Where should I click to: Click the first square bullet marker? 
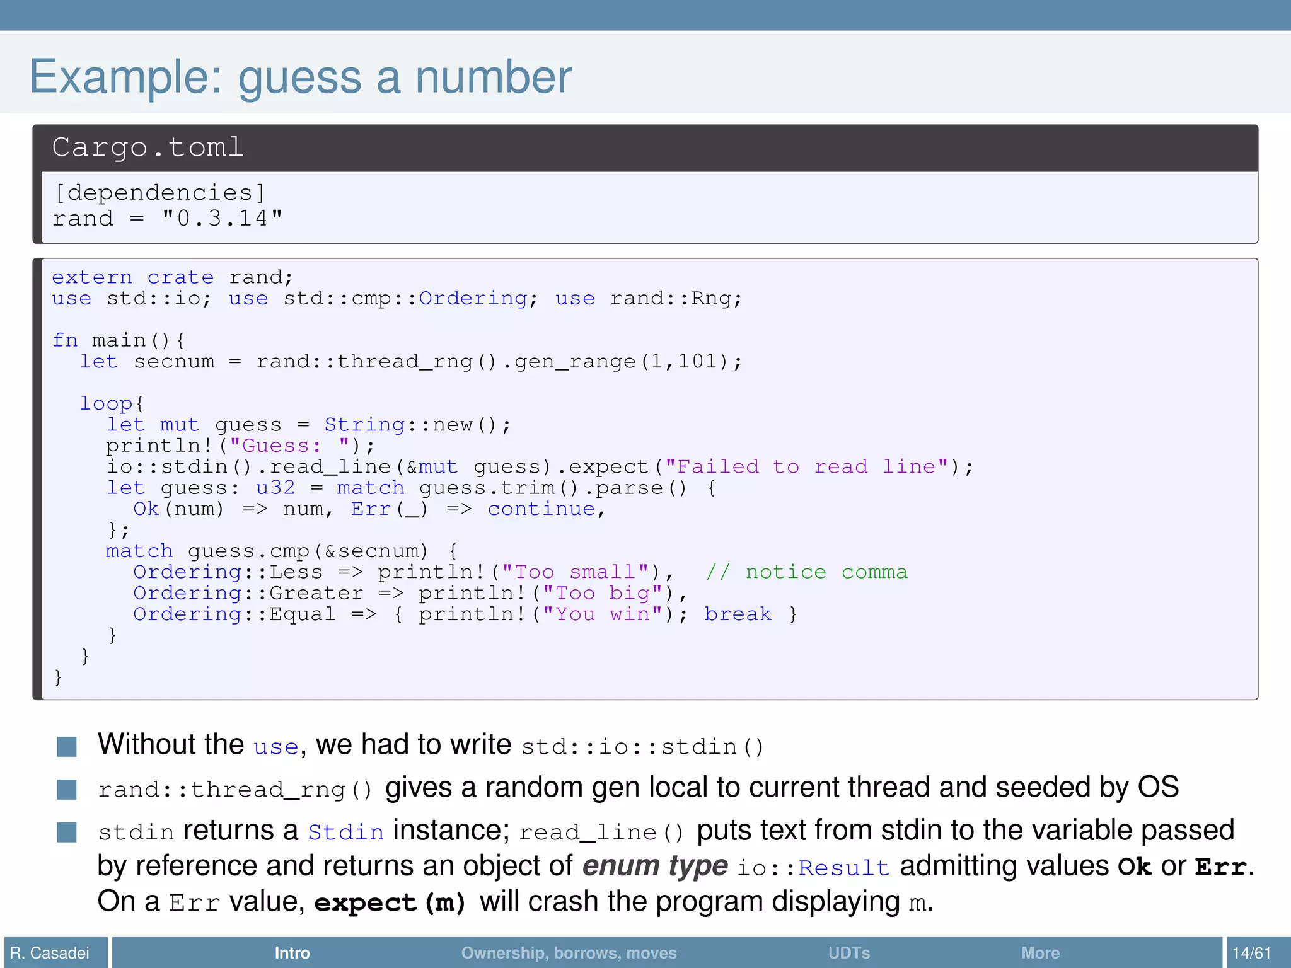[x=66, y=746]
